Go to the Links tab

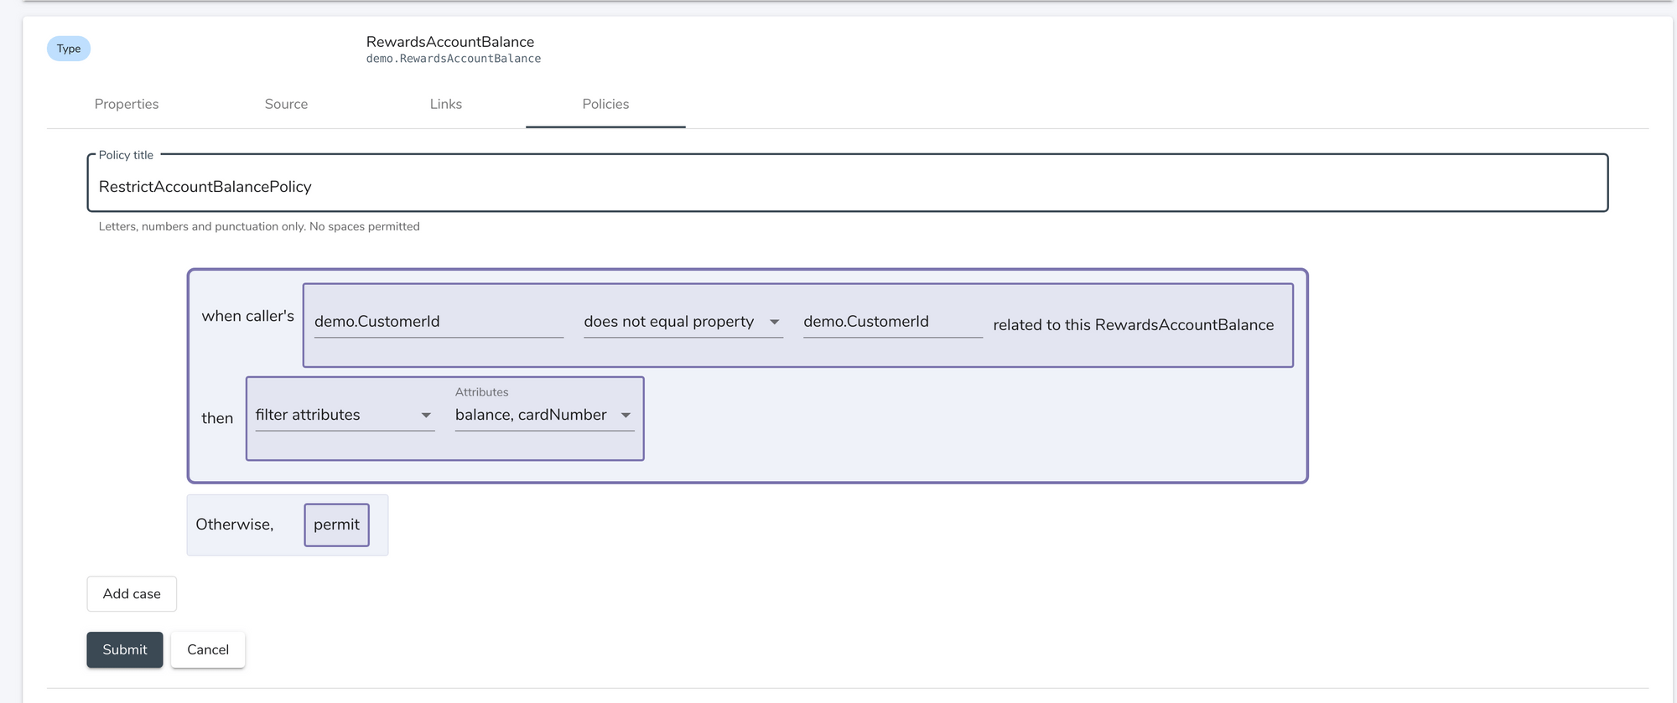click(x=445, y=104)
